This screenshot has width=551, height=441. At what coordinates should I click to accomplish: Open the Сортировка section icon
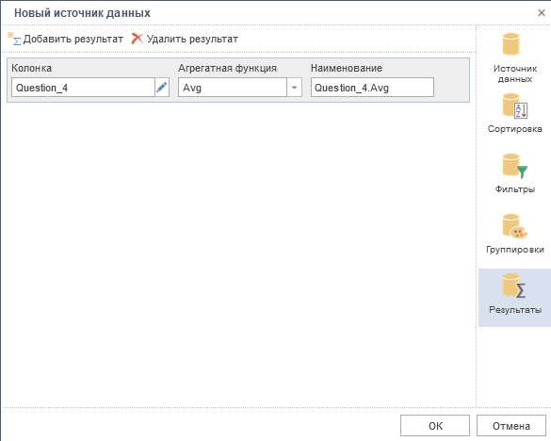click(x=515, y=106)
